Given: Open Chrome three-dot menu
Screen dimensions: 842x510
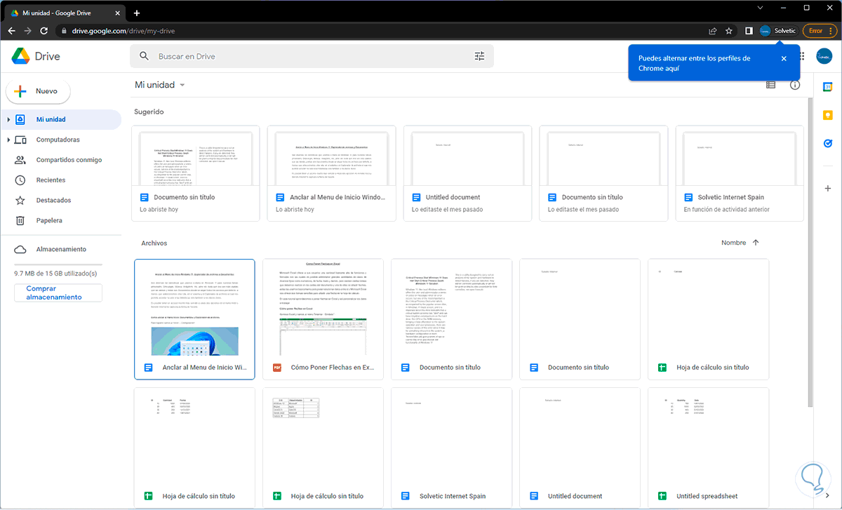Looking at the screenshot, I should tap(832, 31).
